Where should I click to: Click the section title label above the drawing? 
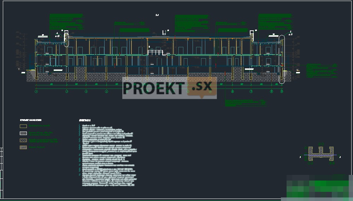157,15
